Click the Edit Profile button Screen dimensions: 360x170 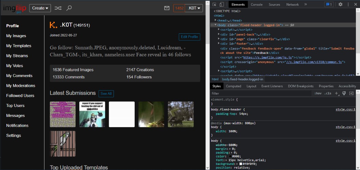coord(189,37)
